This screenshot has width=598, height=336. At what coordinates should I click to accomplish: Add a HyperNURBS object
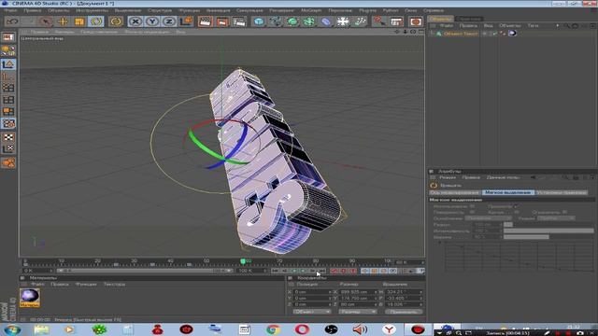click(292, 21)
